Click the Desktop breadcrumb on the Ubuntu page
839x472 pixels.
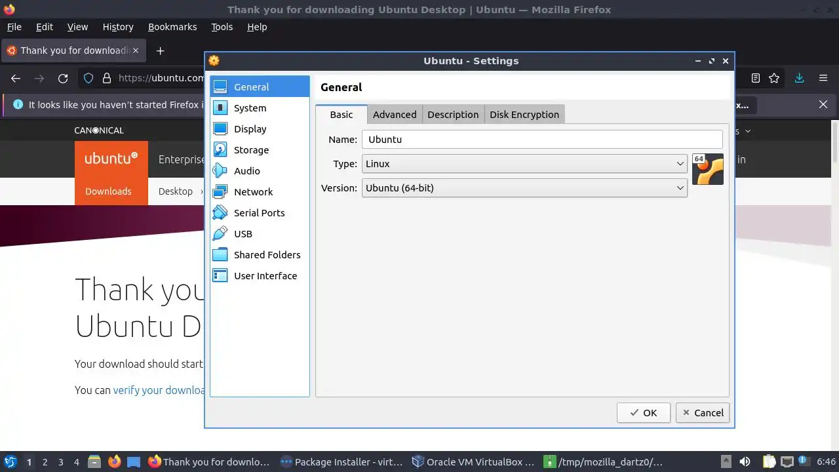pos(176,191)
